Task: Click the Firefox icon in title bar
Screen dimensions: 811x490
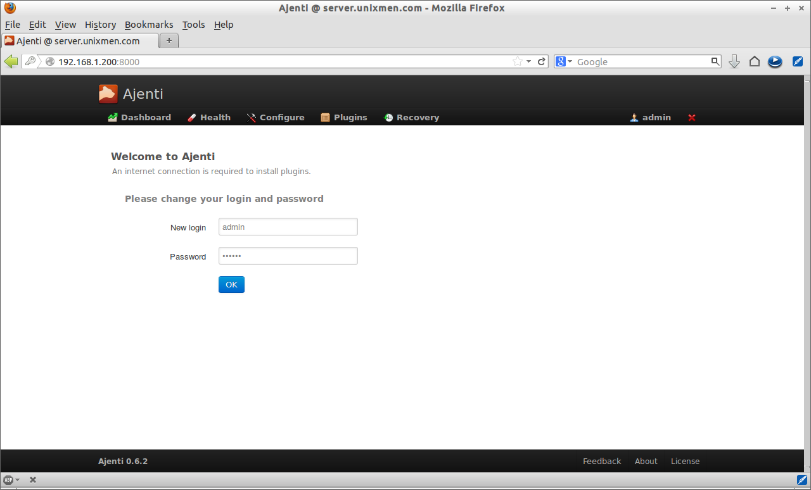Action: point(10,8)
